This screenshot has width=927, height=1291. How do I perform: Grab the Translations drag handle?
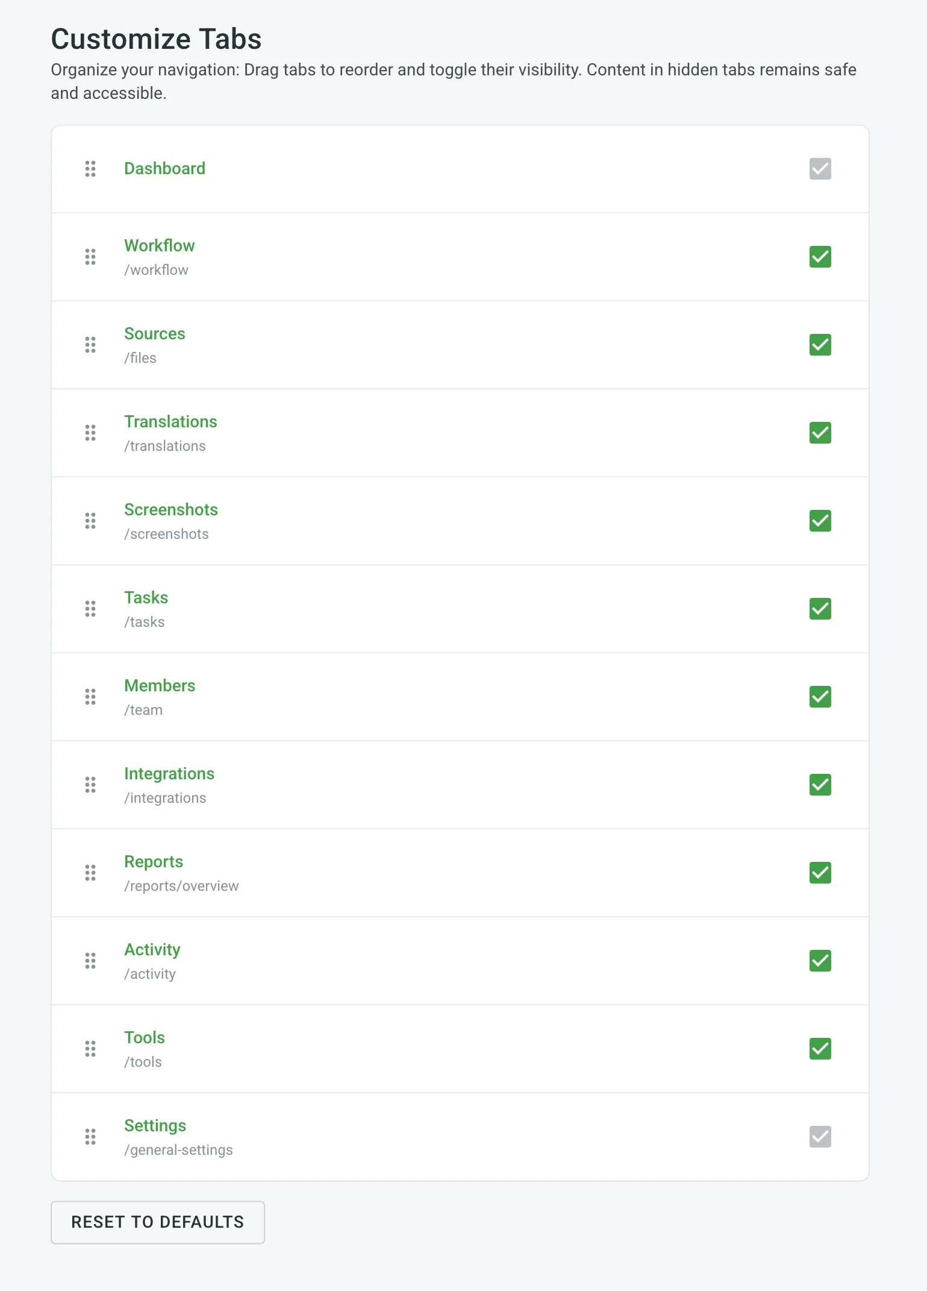(x=90, y=433)
